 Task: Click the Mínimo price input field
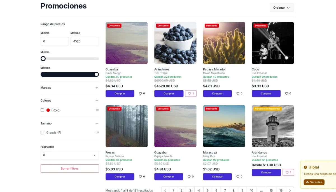[x=55, y=41]
